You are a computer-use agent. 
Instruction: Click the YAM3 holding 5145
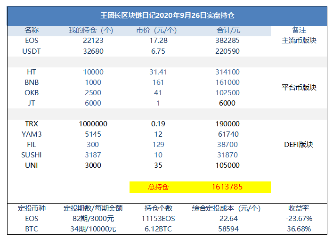(93, 134)
